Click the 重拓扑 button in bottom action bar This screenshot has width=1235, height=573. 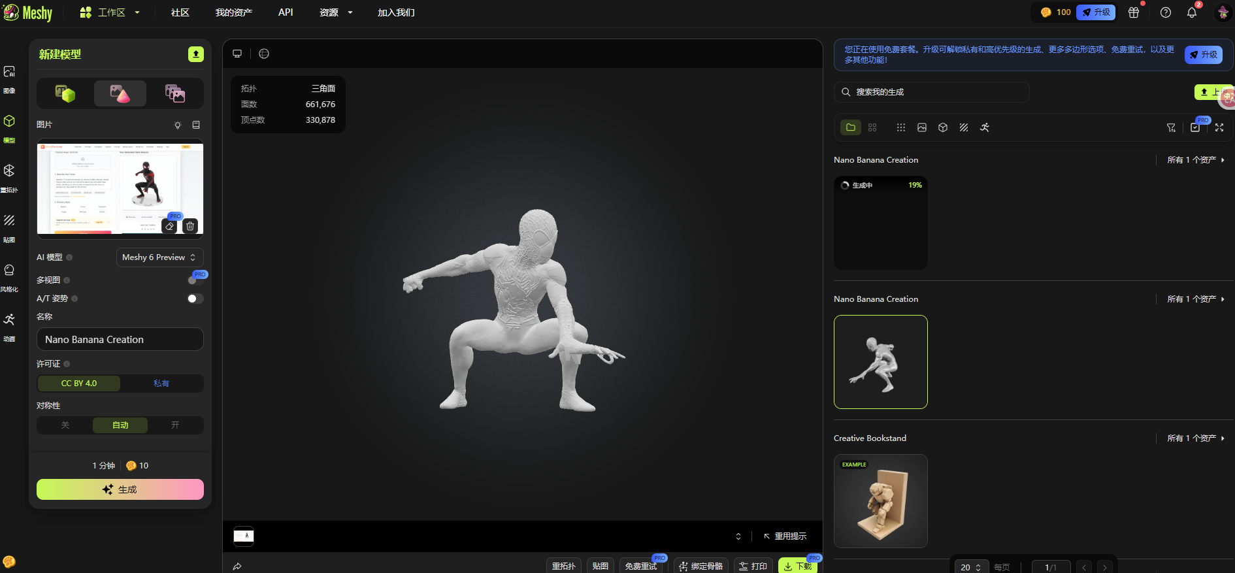pos(564,566)
